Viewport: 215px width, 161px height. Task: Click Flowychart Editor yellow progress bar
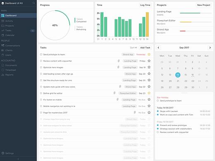click(186, 22)
